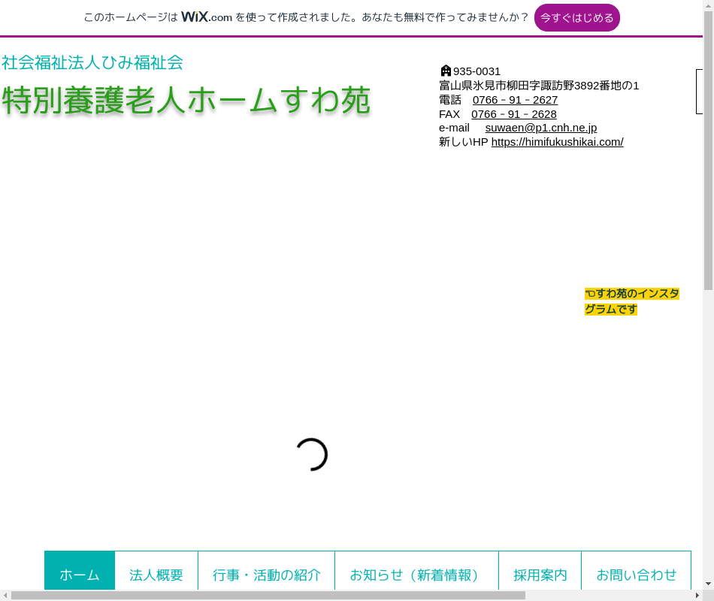The image size is (714, 601).
Task: Open the phone number link 0766-91-2627
Action: [x=515, y=100]
